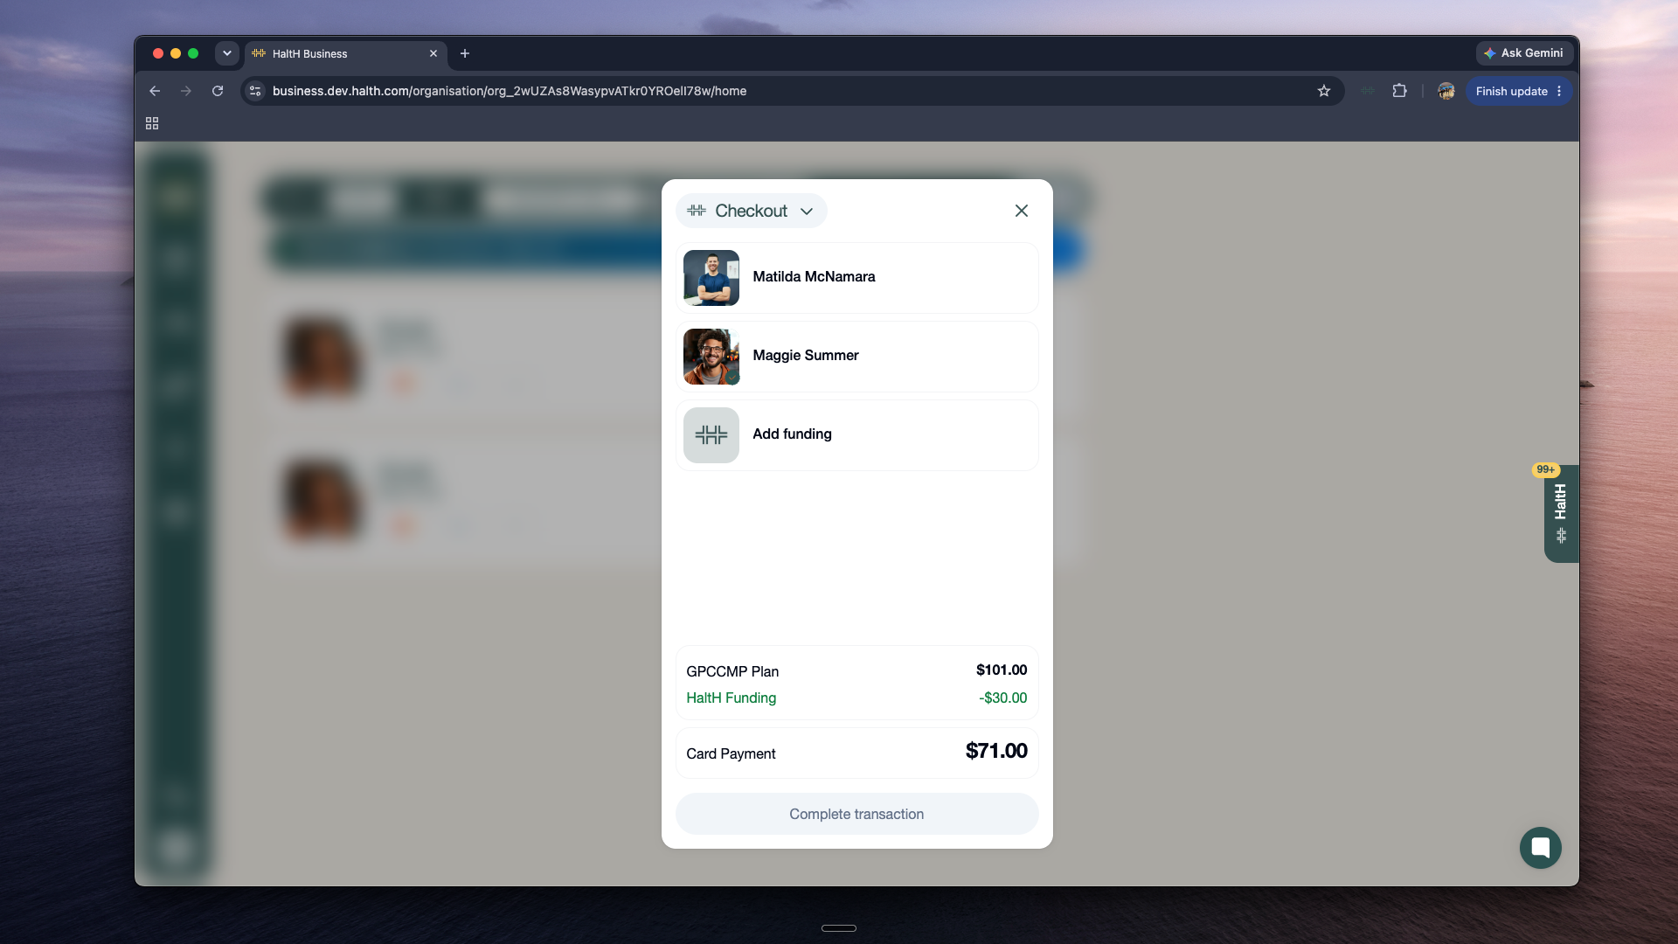Open the Checkout dropdown chevron
The image size is (1678, 944).
tap(807, 212)
